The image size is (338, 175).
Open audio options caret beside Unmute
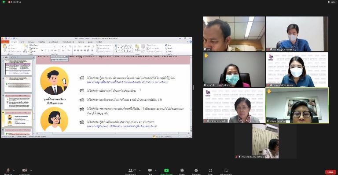[14, 171]
